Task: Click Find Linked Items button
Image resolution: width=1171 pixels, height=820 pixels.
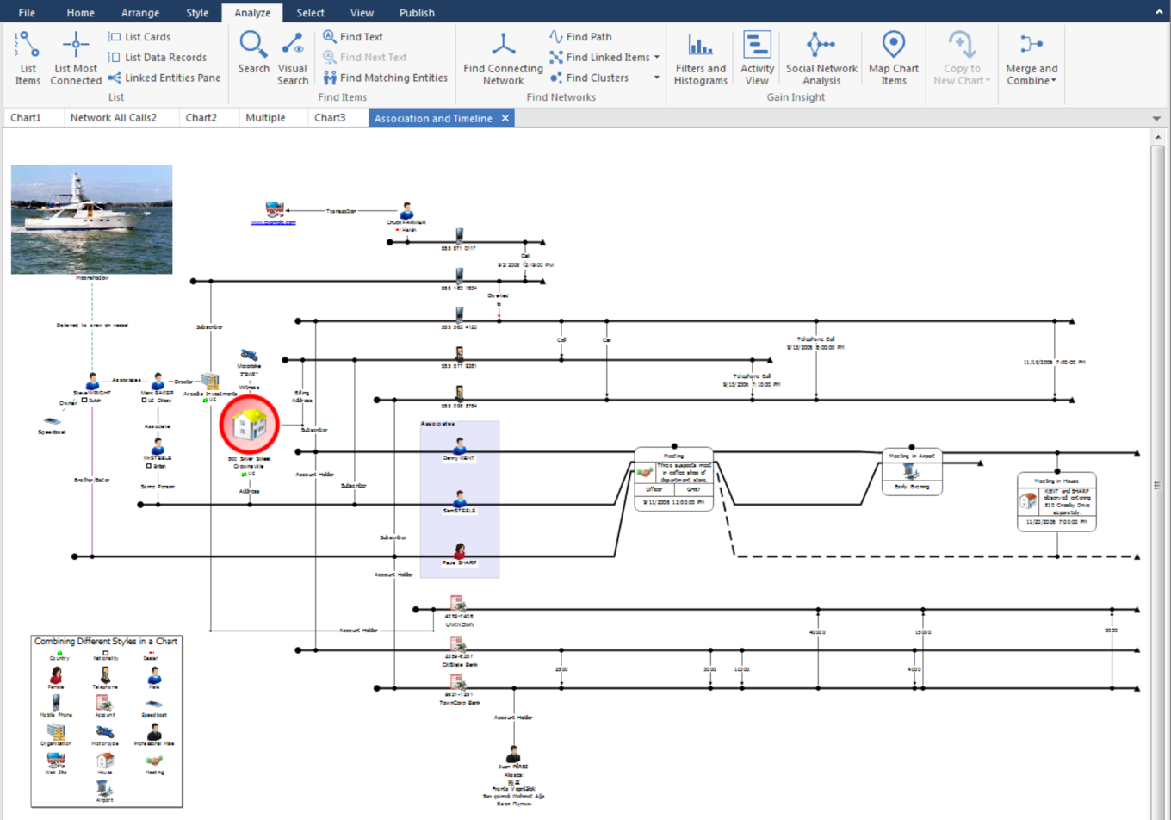Action: coord(599,57)
